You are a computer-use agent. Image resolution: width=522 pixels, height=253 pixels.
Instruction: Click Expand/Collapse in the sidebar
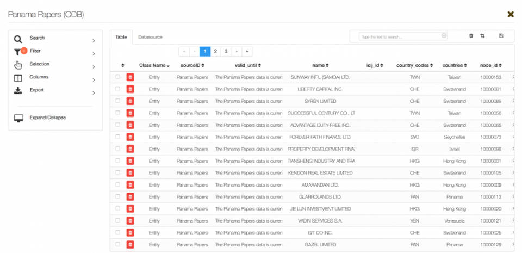(x=47, y=118)
